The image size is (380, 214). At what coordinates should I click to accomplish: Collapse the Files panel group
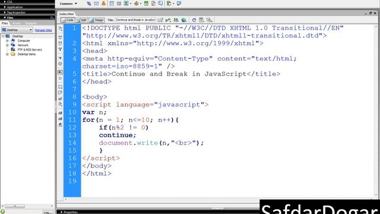[x=5, y=18]
